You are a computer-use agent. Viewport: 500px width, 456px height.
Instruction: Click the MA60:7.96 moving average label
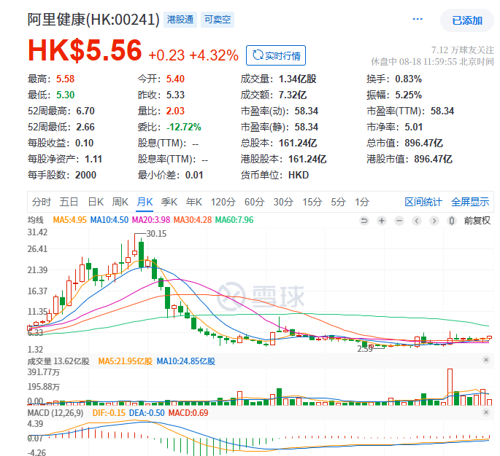pyautogui.click(x=234, y=220)
